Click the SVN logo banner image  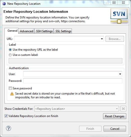[x=119, y=16]
